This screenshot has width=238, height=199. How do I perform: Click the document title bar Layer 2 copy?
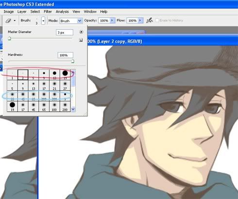click(163, 41)
